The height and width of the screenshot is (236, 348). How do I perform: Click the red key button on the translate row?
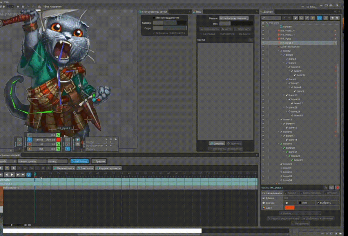click(x=58, y=140)
